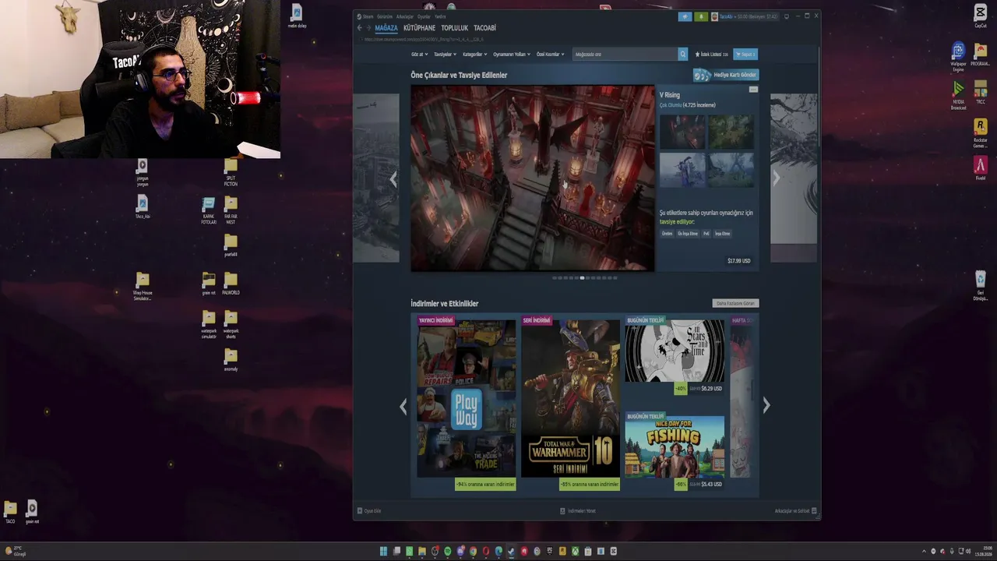997x561 pixels.
Task: Go back with the Steam back arrow
Action: pos(359,28)
